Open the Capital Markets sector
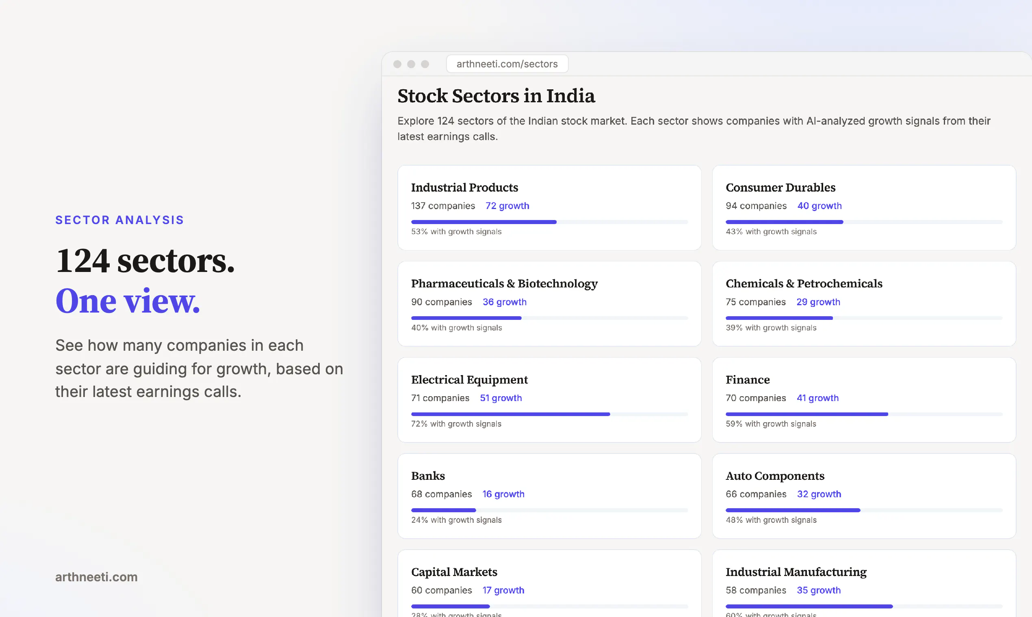The height and width of the screenshot is (617, 1032). click(549, 583)
